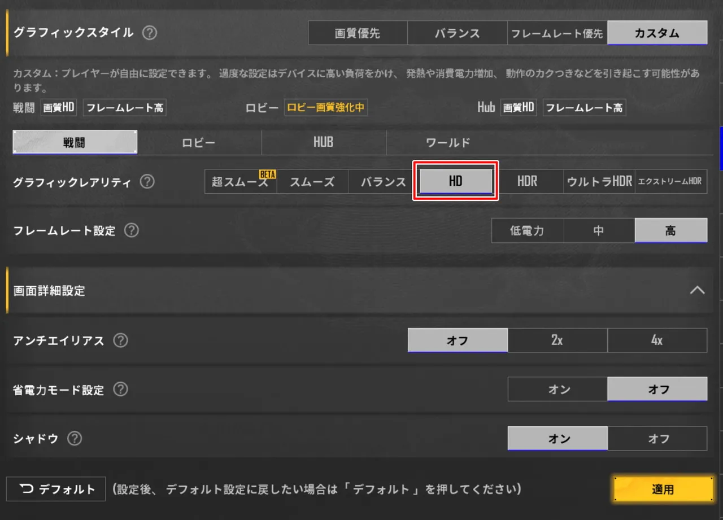Image resolution: width=723 pixels, height=520 pixels.
Task: Choose バランス graphics reality option
Action: pos(384,182)
